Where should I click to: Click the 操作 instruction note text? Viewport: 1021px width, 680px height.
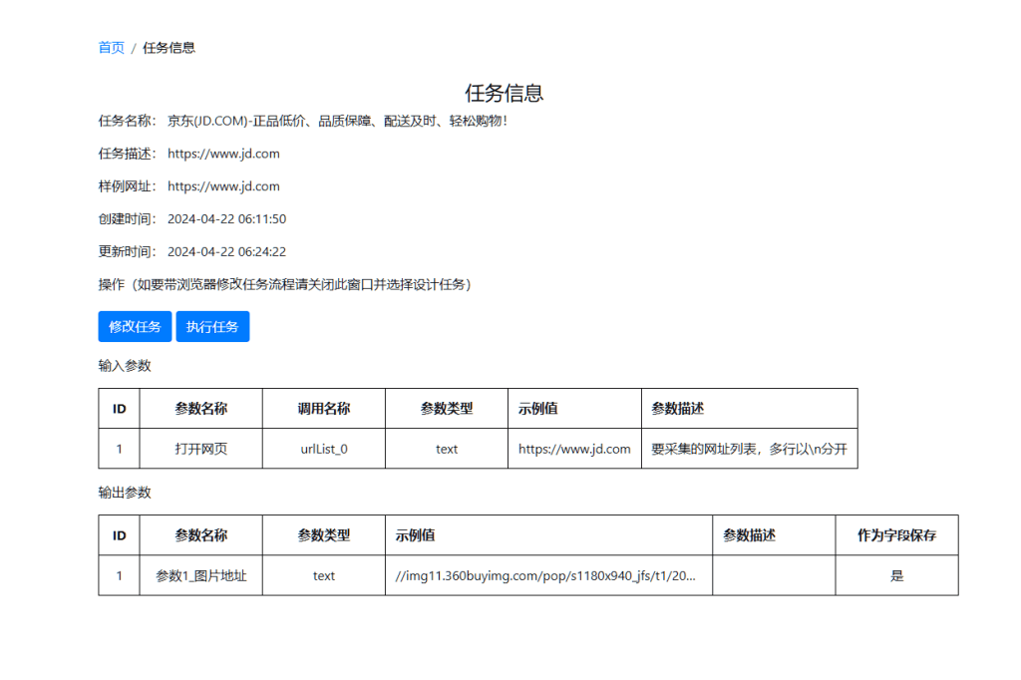point(284,284)
